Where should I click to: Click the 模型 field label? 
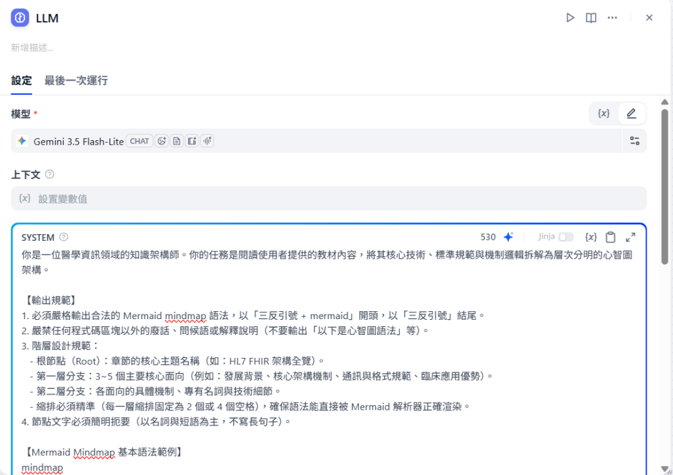click(x=20, y=114)
